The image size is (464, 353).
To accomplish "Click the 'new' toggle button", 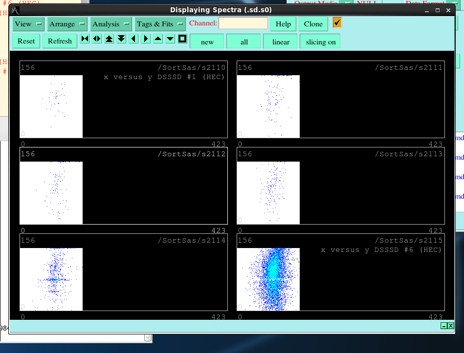I will pos(207,41).
